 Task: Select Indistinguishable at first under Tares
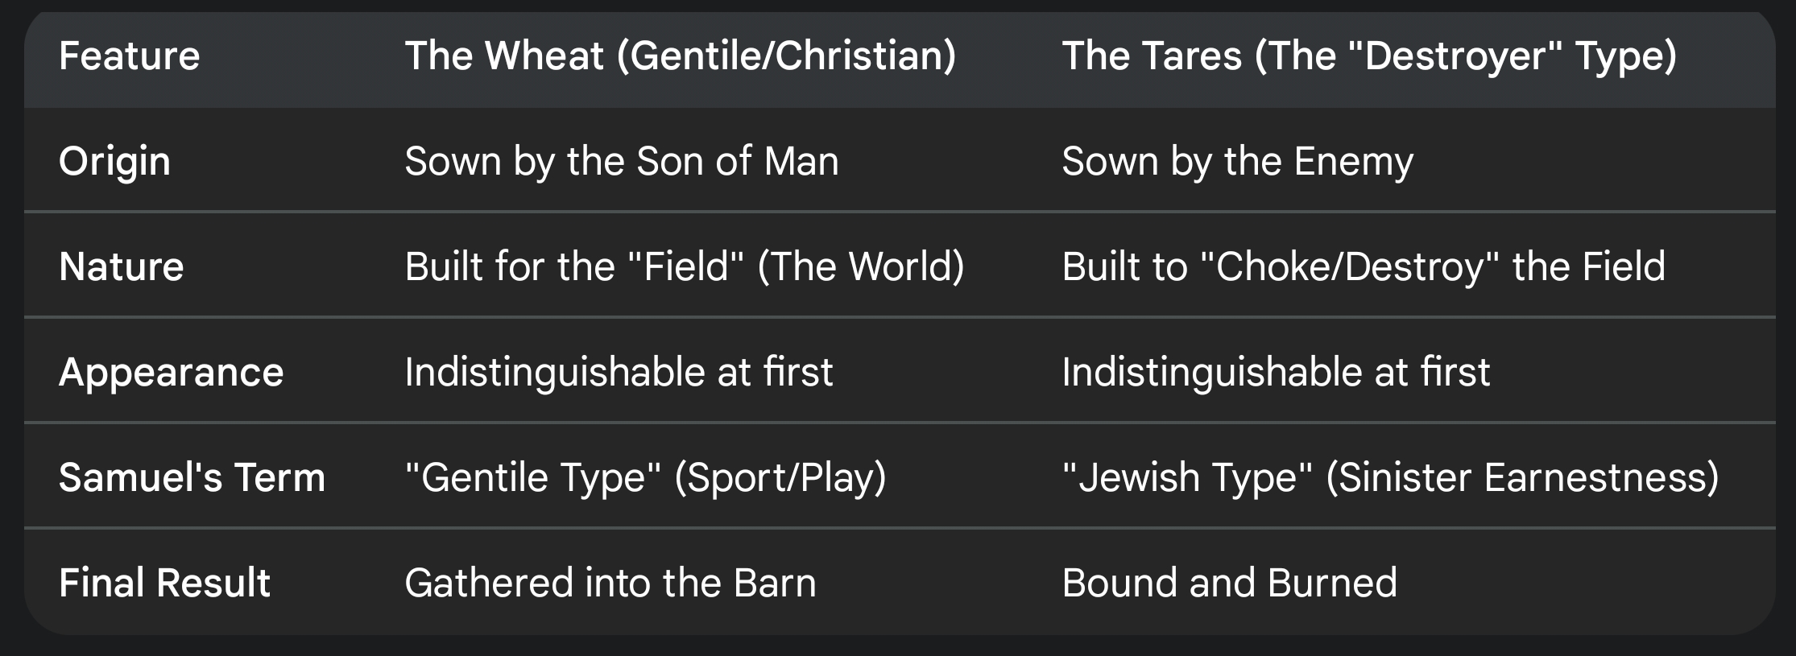coord(1276,372)
